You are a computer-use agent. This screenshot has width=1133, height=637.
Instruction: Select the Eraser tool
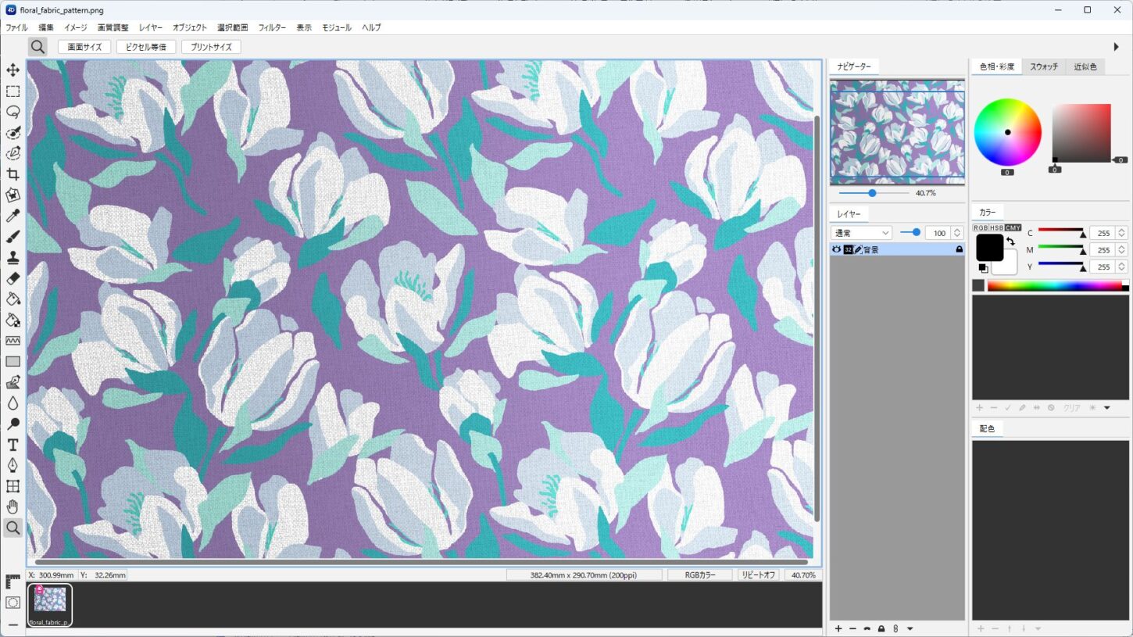click(13, 278)
